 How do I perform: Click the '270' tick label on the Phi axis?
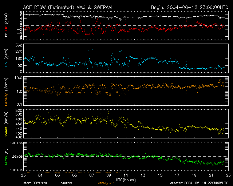point(19,52)
